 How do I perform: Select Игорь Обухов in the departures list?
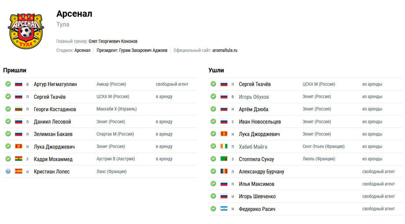point(254,97)
